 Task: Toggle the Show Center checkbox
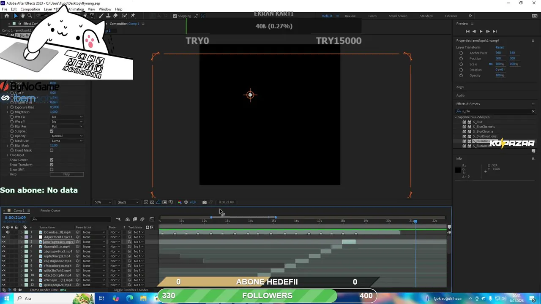pyautogui.click(x=52, y=160)
